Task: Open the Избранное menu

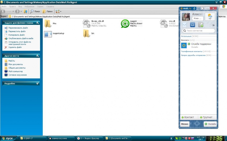Action: (30, 7)
